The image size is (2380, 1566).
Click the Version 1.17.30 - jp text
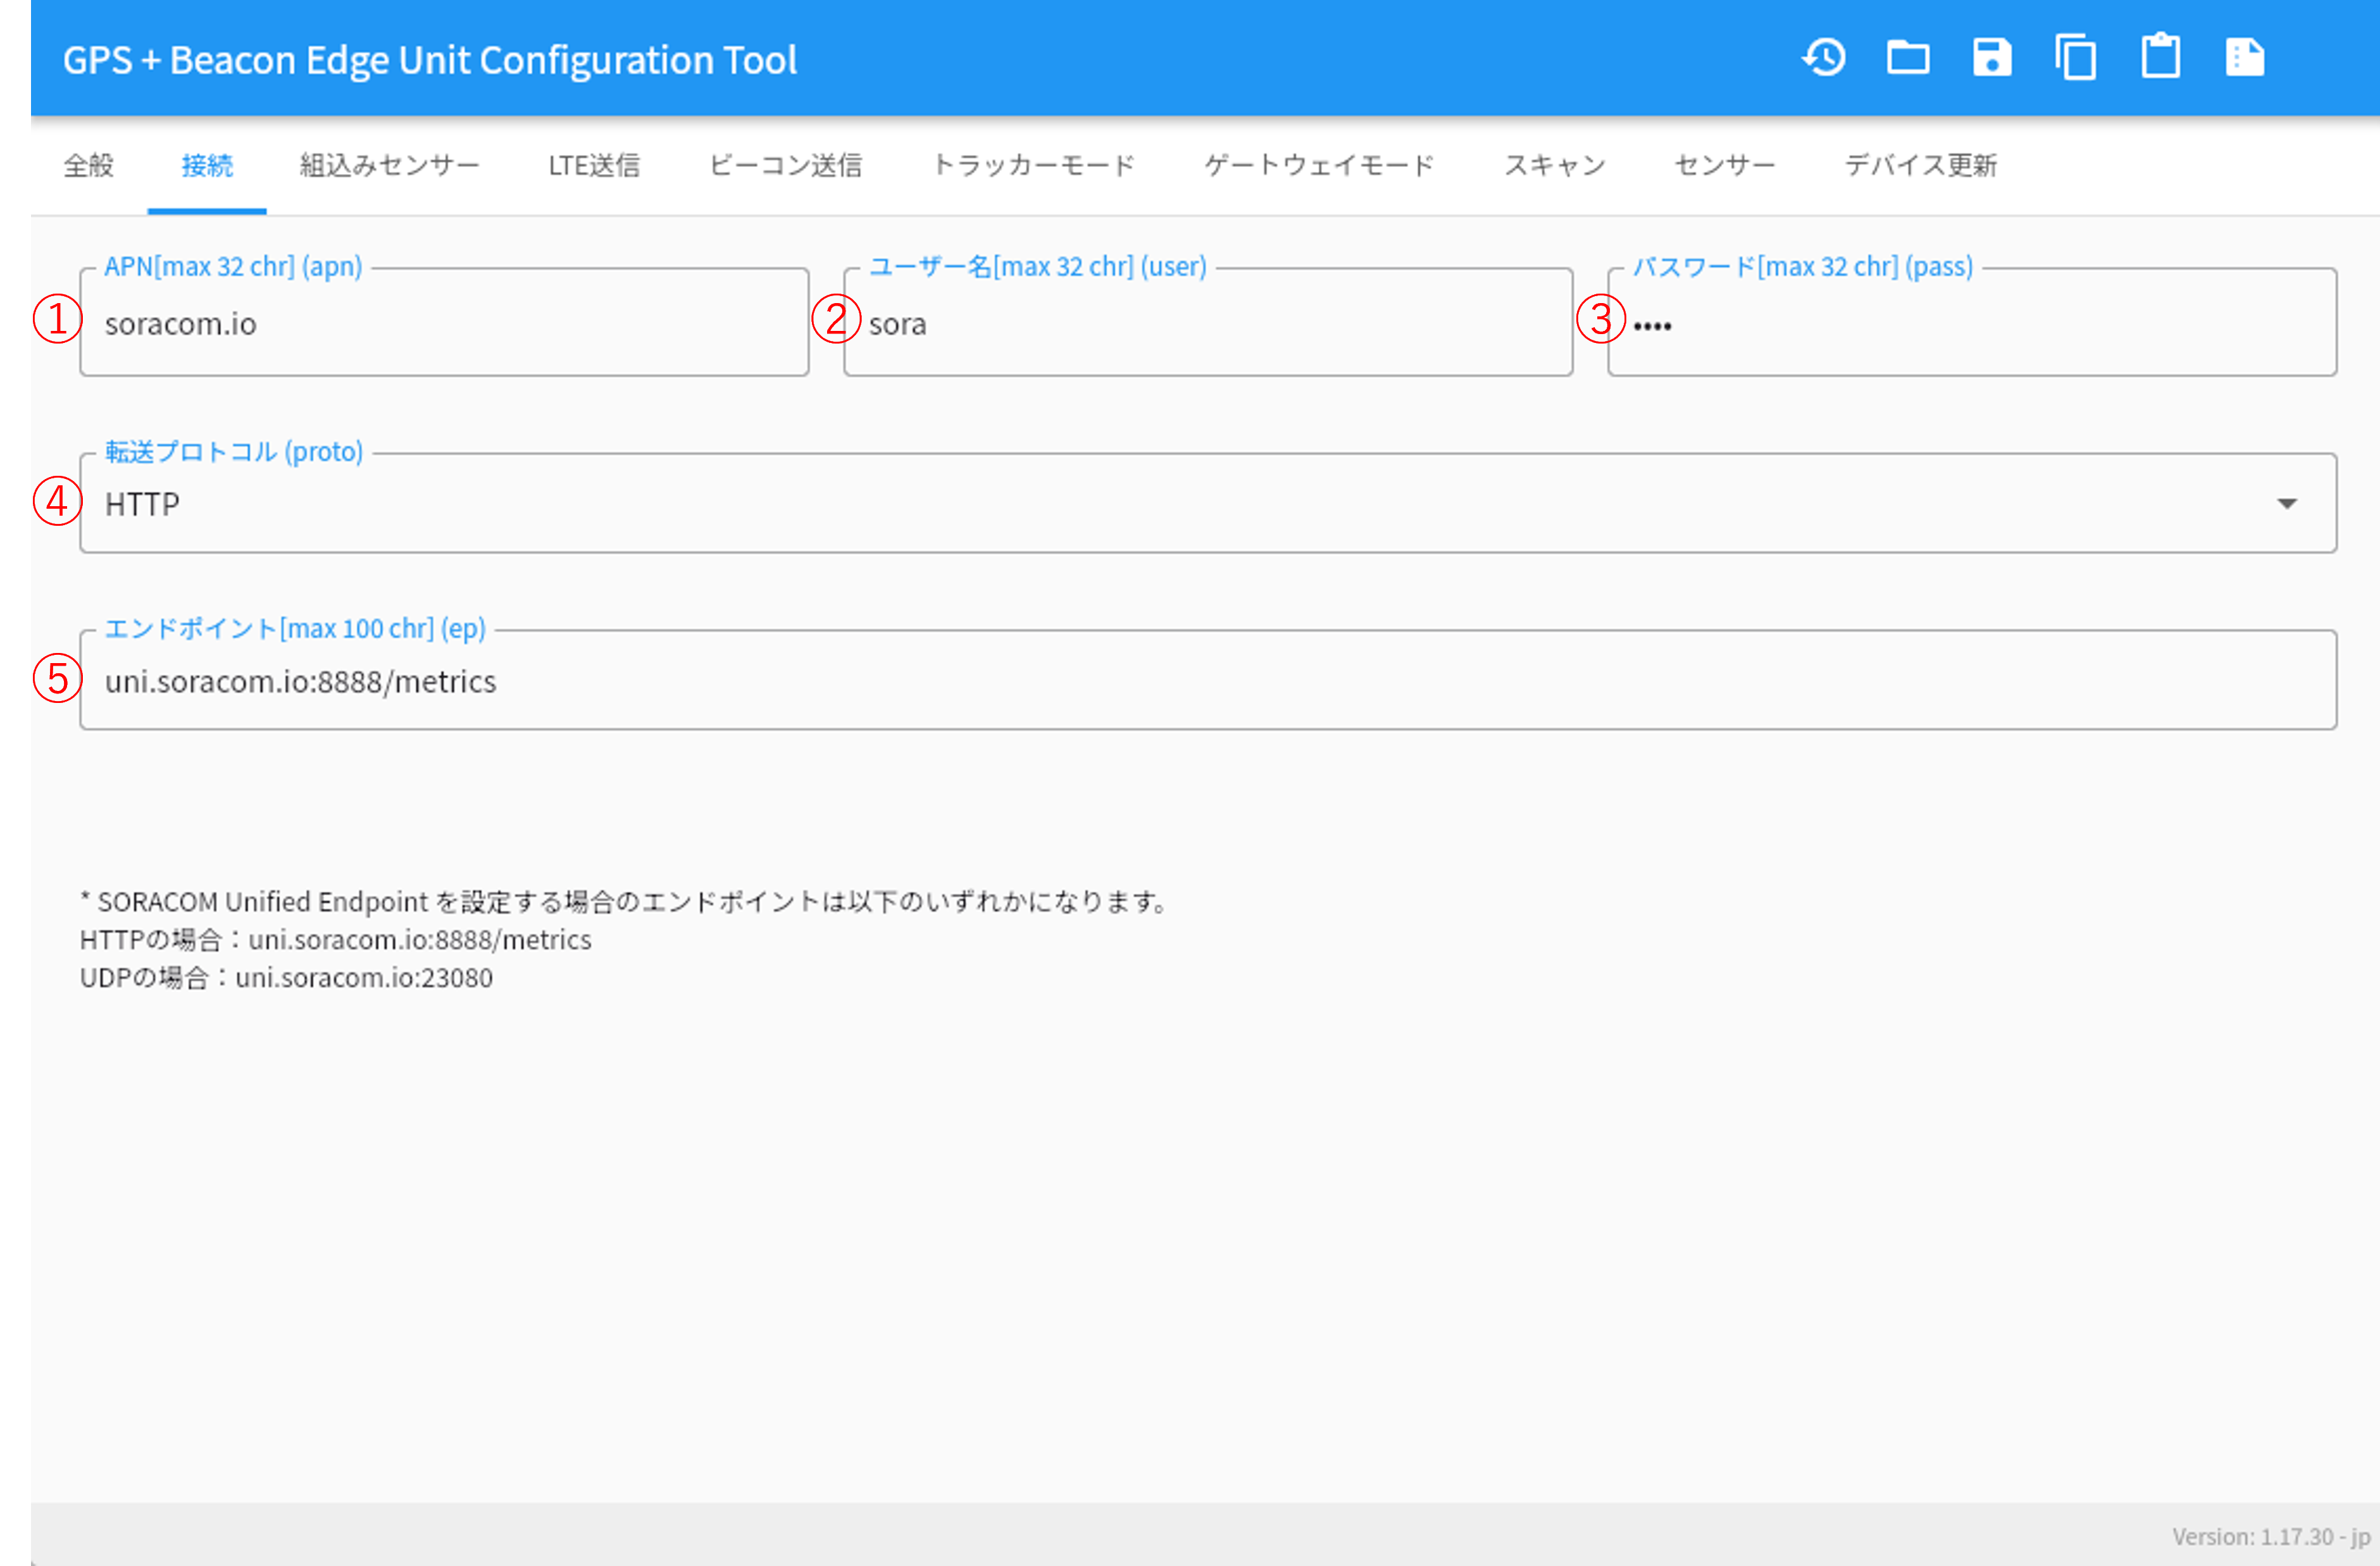point(2271,1536)
